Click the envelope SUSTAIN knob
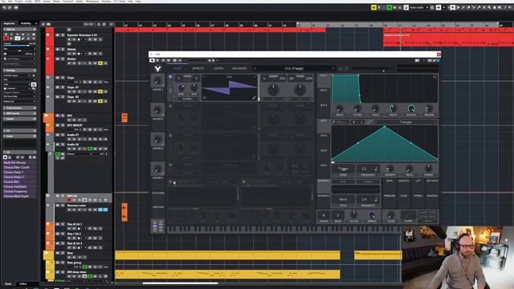The image size is (514, 289). (x=411, y=108)
